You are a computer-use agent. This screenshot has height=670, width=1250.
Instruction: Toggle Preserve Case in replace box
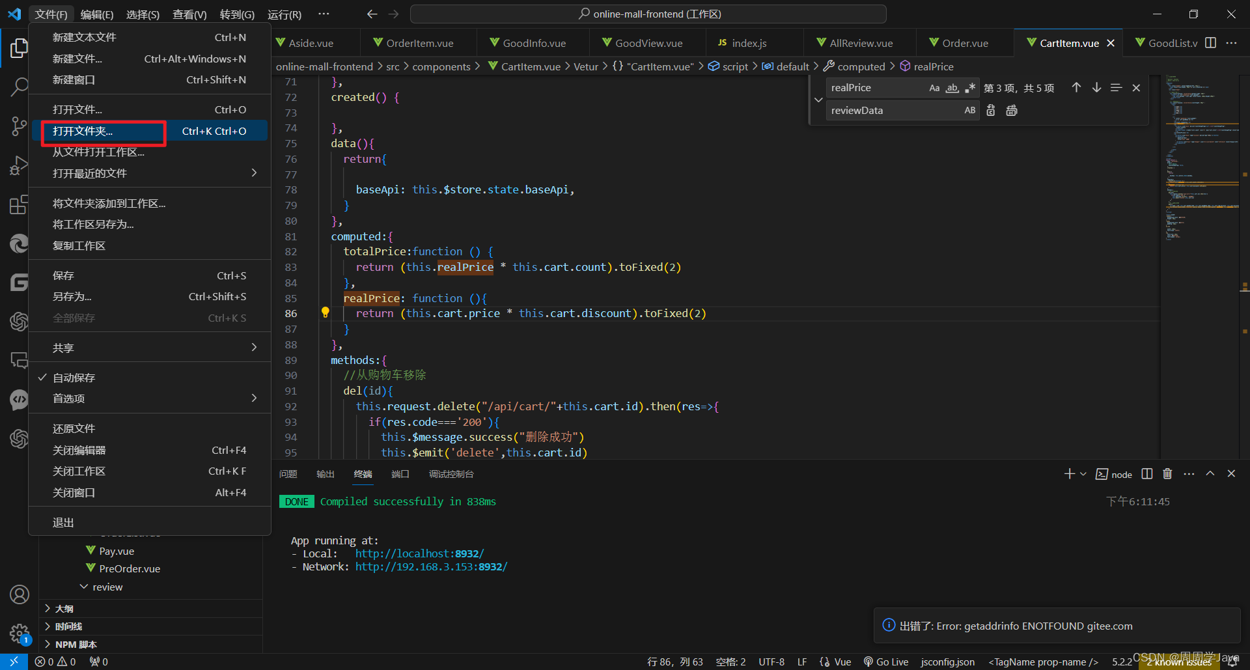[970, 111]
